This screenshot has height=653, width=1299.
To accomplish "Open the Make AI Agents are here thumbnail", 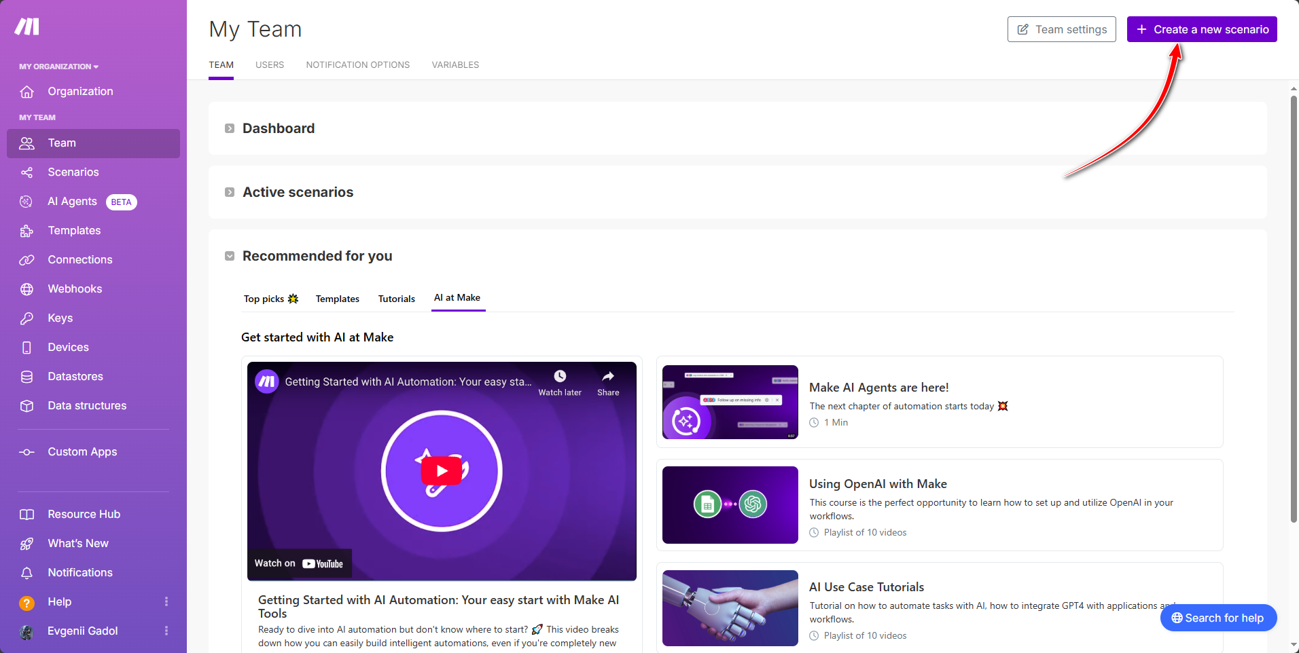I will click(730, 402).
